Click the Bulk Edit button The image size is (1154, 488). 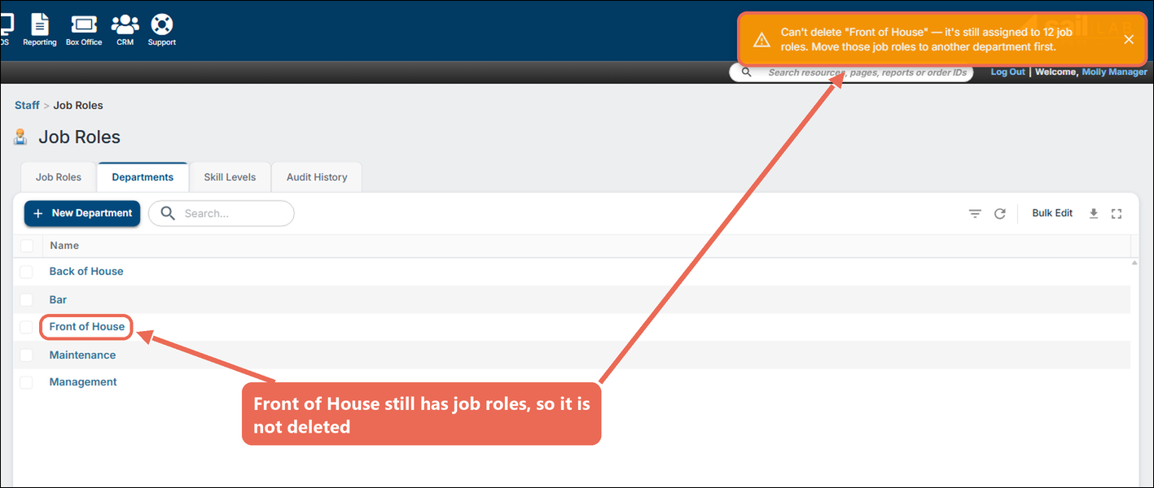pyautogui.click(x=1052, y=213)
